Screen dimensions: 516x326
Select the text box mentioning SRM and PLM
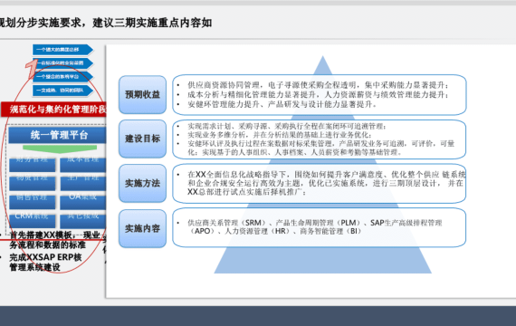(320, 227)
